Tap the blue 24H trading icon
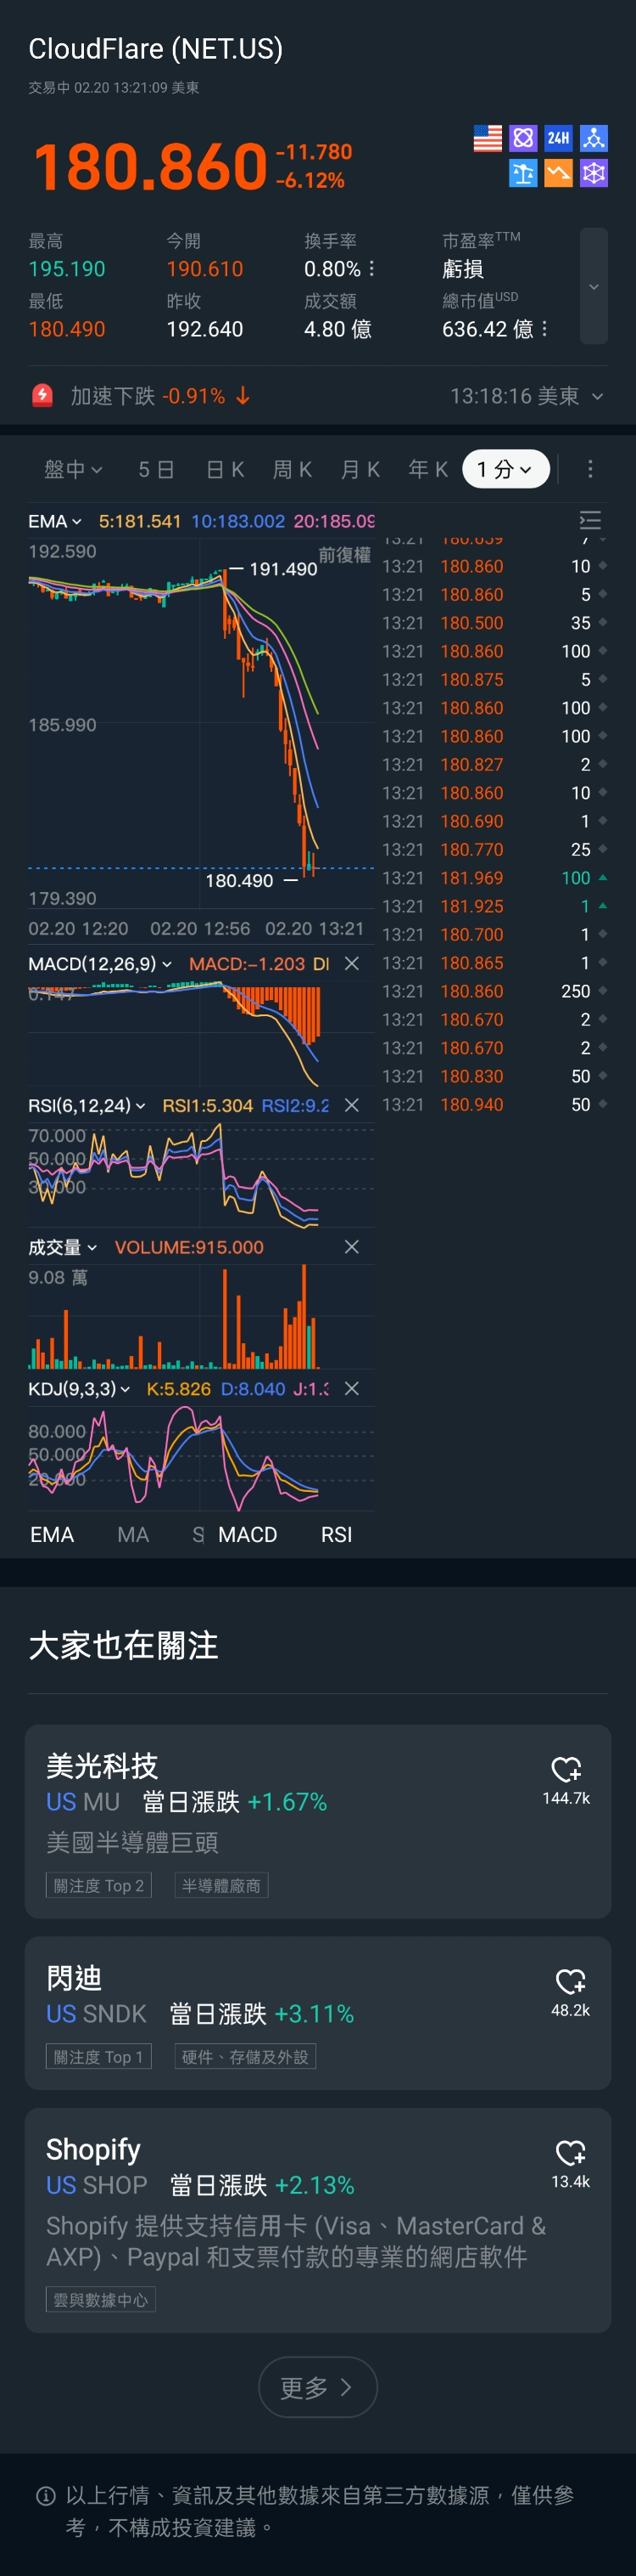636x2576 pixels. (558, 138)
